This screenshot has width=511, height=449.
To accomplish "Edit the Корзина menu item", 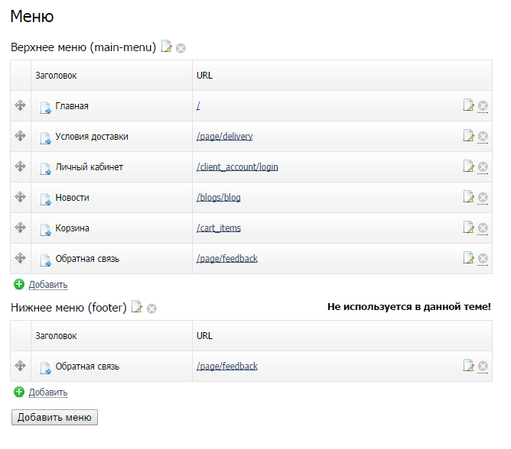I will click(468, 228).
